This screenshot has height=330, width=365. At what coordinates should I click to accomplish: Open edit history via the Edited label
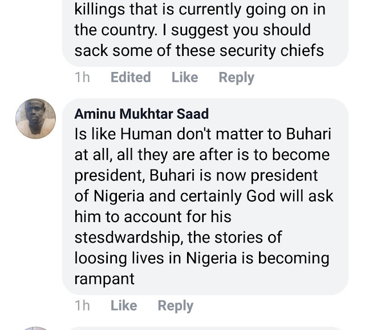(131, 78)
